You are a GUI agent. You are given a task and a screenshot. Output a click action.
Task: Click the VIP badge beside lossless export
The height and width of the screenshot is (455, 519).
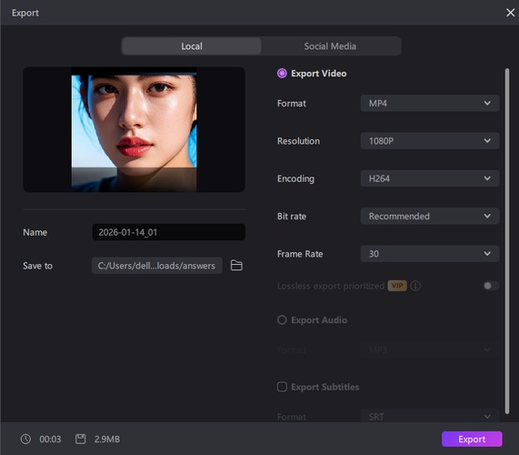tap(397, 286)
